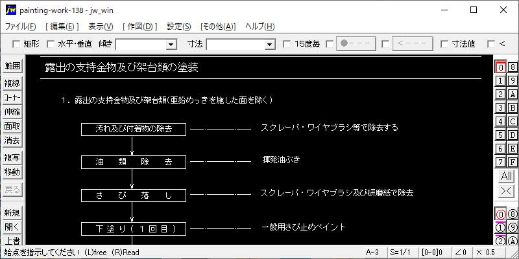Click the 上書 overwrite save button

pos(12,240)
